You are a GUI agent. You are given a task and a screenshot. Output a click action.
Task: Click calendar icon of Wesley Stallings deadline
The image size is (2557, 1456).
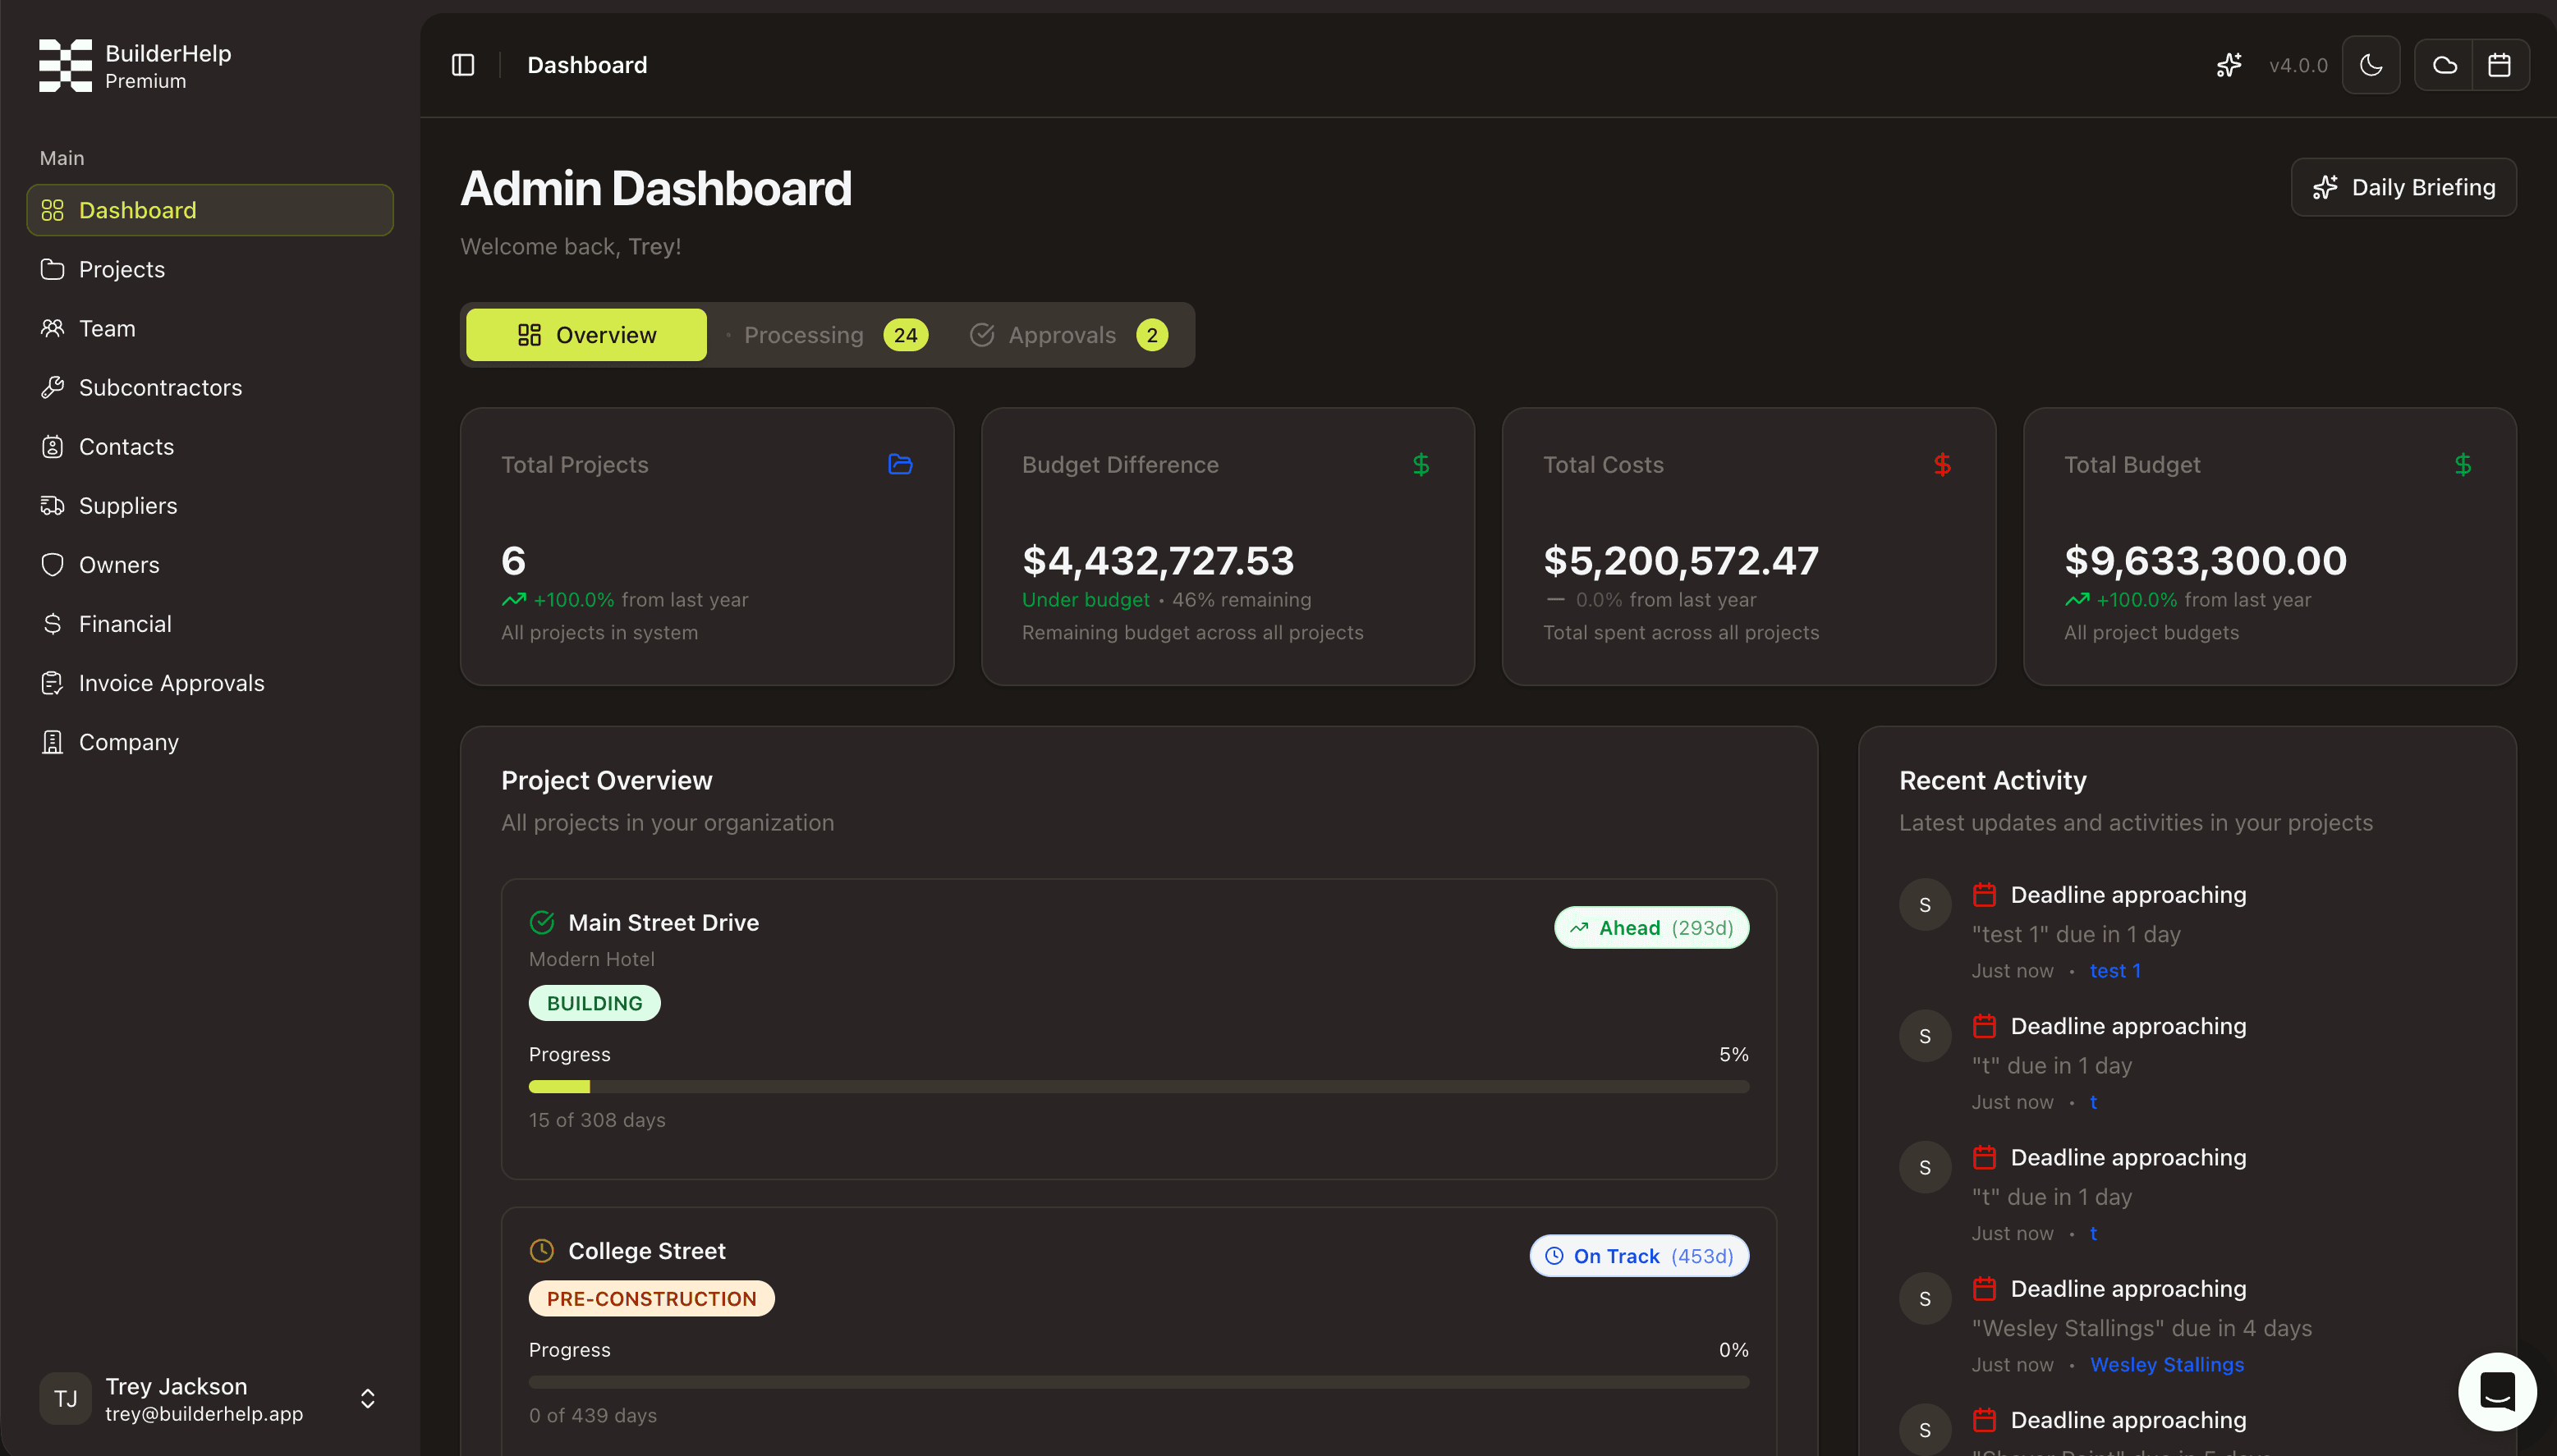click(x=1984, y=1288)
